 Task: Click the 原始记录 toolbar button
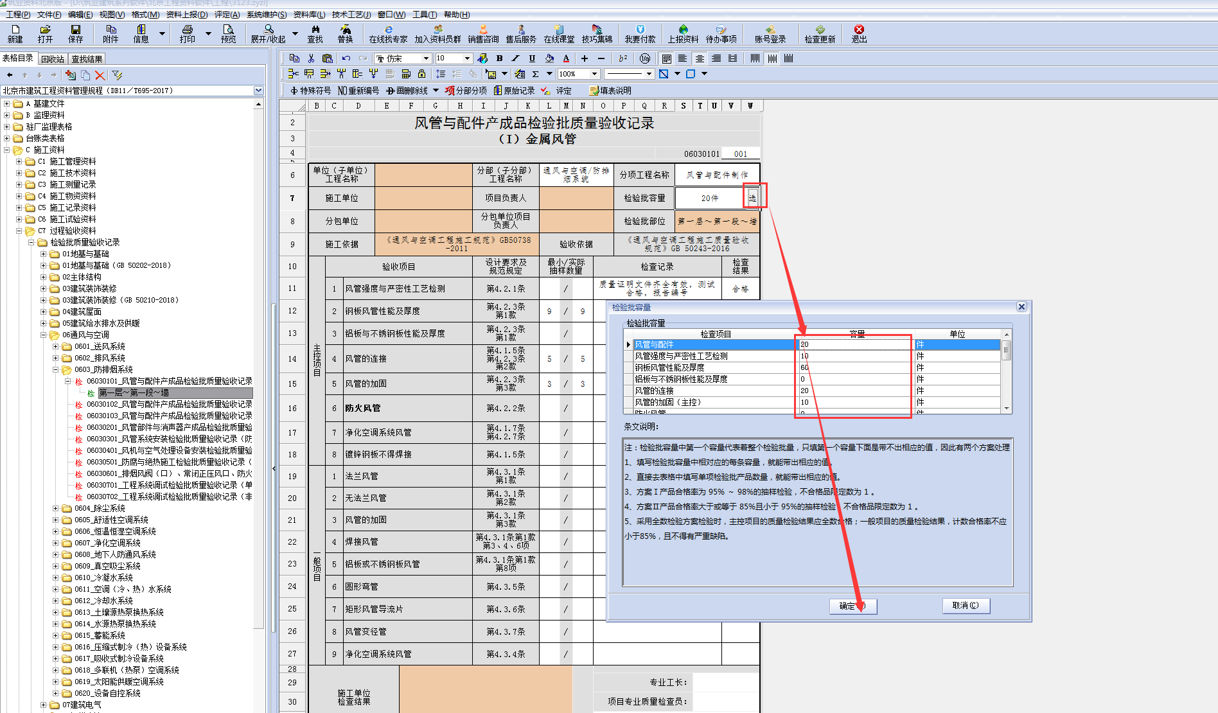(515, 91)
